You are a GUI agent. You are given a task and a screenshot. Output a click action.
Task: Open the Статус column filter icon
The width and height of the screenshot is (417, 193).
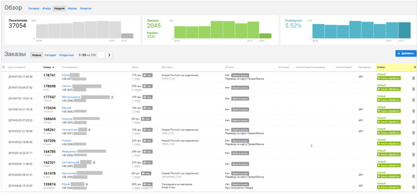415,67
